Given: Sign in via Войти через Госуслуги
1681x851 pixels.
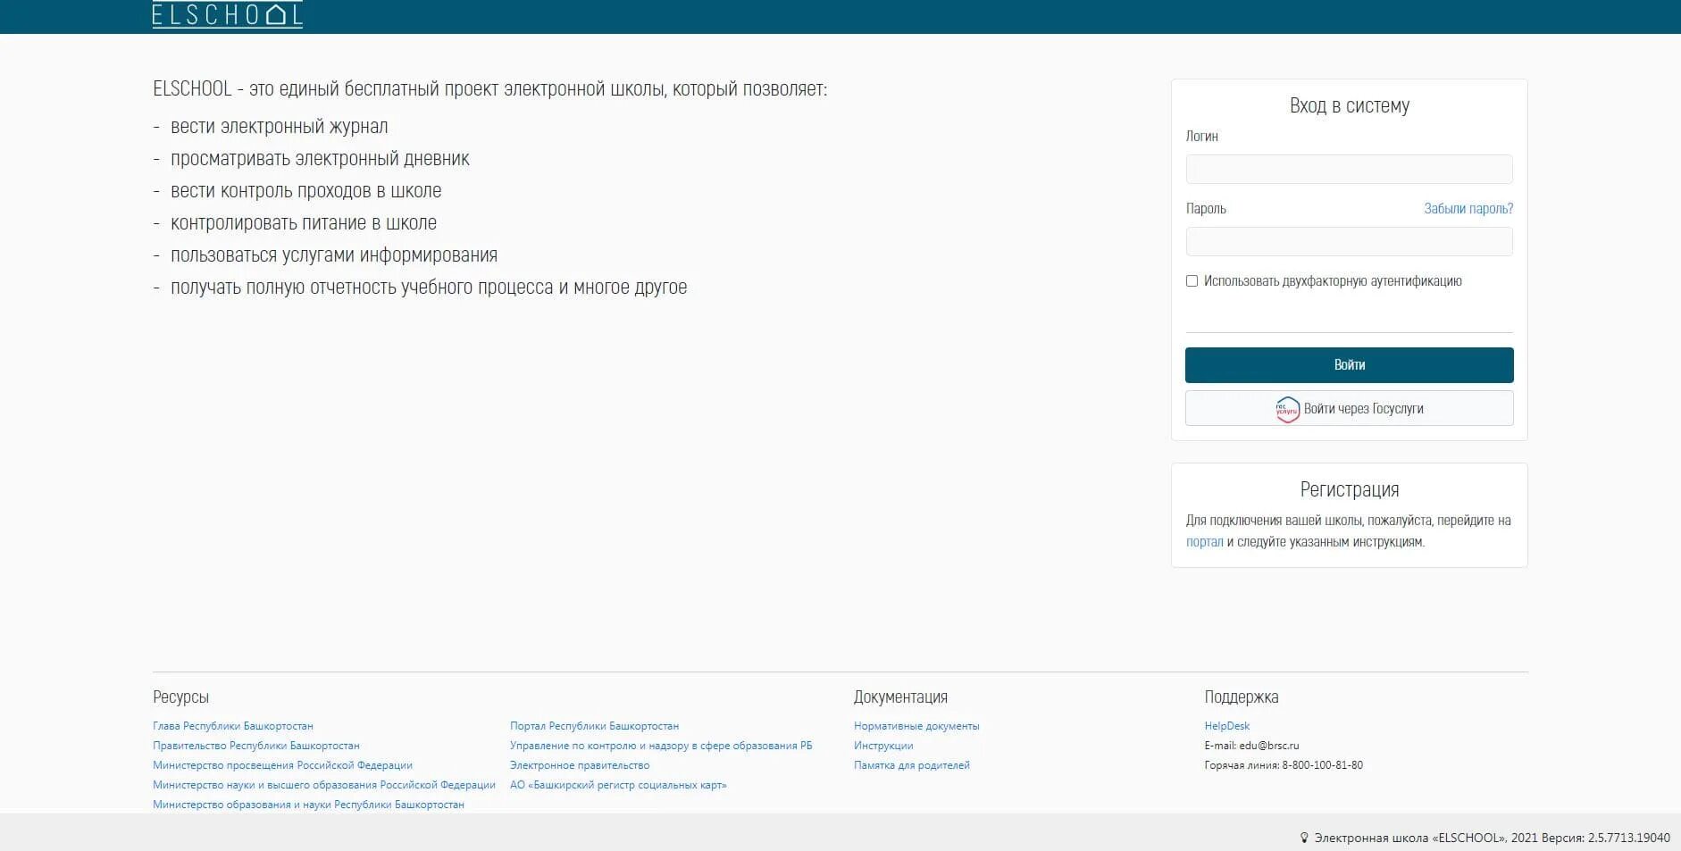Looking at the screenshot, I should [x=1349, y=408].
